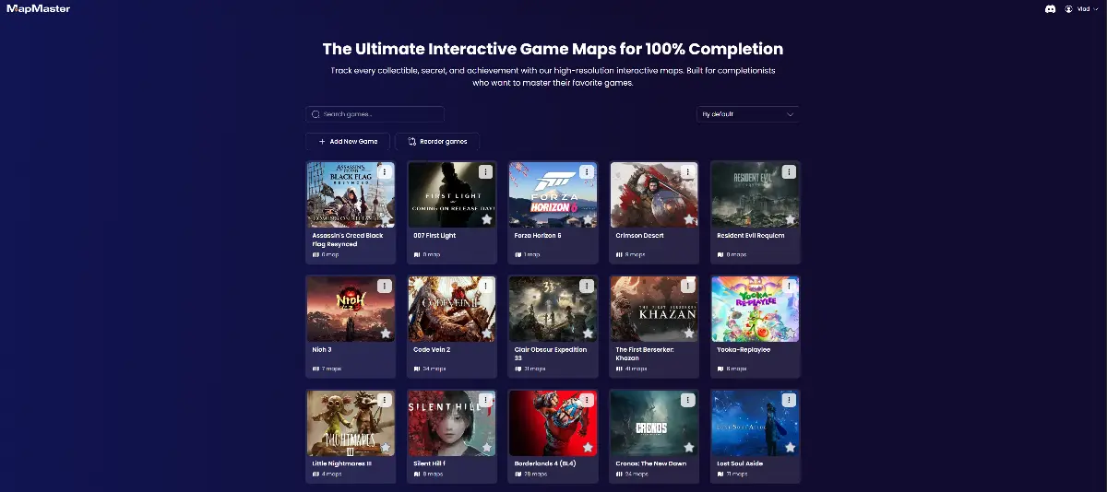Select the 007 First Light title
1107x492 pixels.
click(x=434, y=235)
